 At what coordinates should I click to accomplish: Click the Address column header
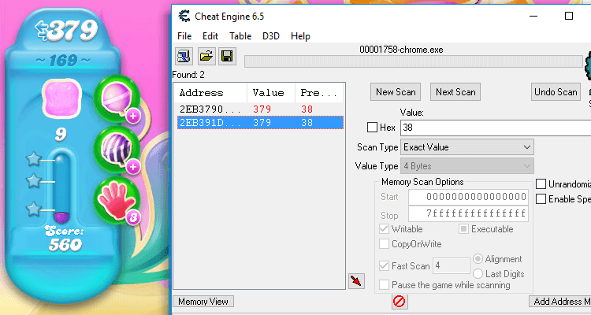click(x=210, y=93)
